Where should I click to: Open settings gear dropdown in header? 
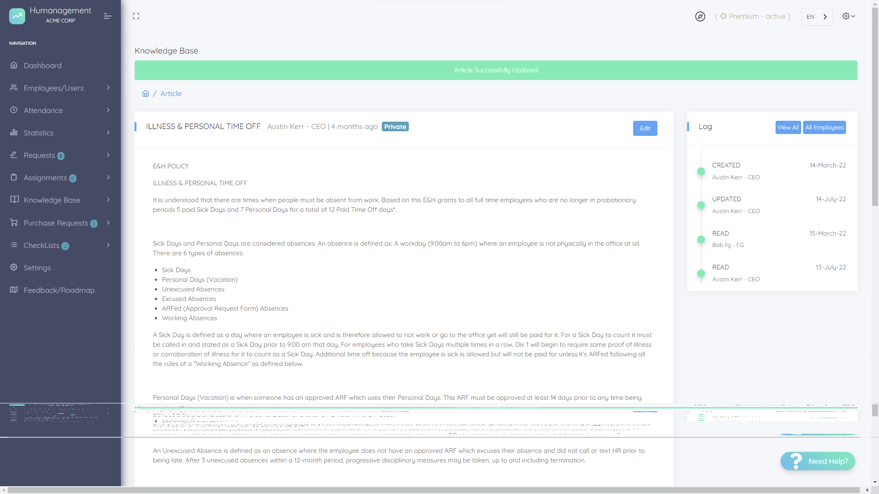click(848, 16)
